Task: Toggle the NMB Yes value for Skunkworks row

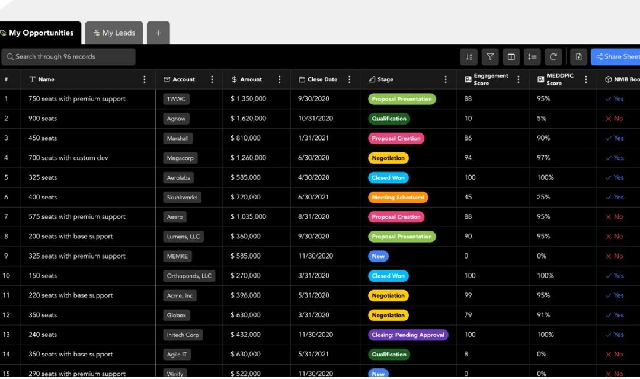Action: (615, 197)
